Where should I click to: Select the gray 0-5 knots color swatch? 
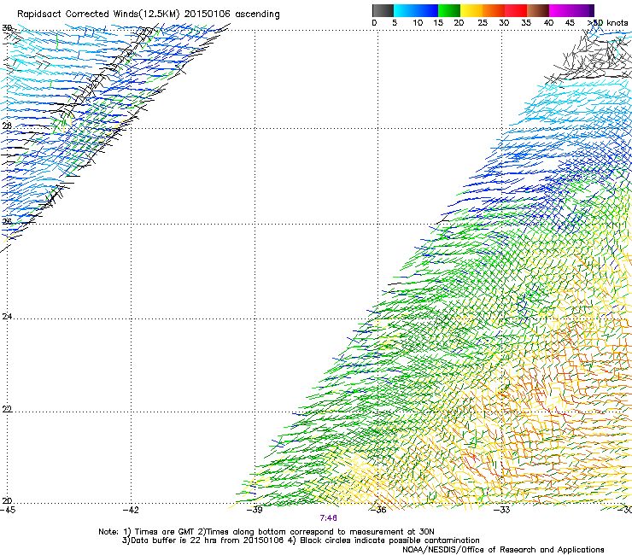pos(383,10)
